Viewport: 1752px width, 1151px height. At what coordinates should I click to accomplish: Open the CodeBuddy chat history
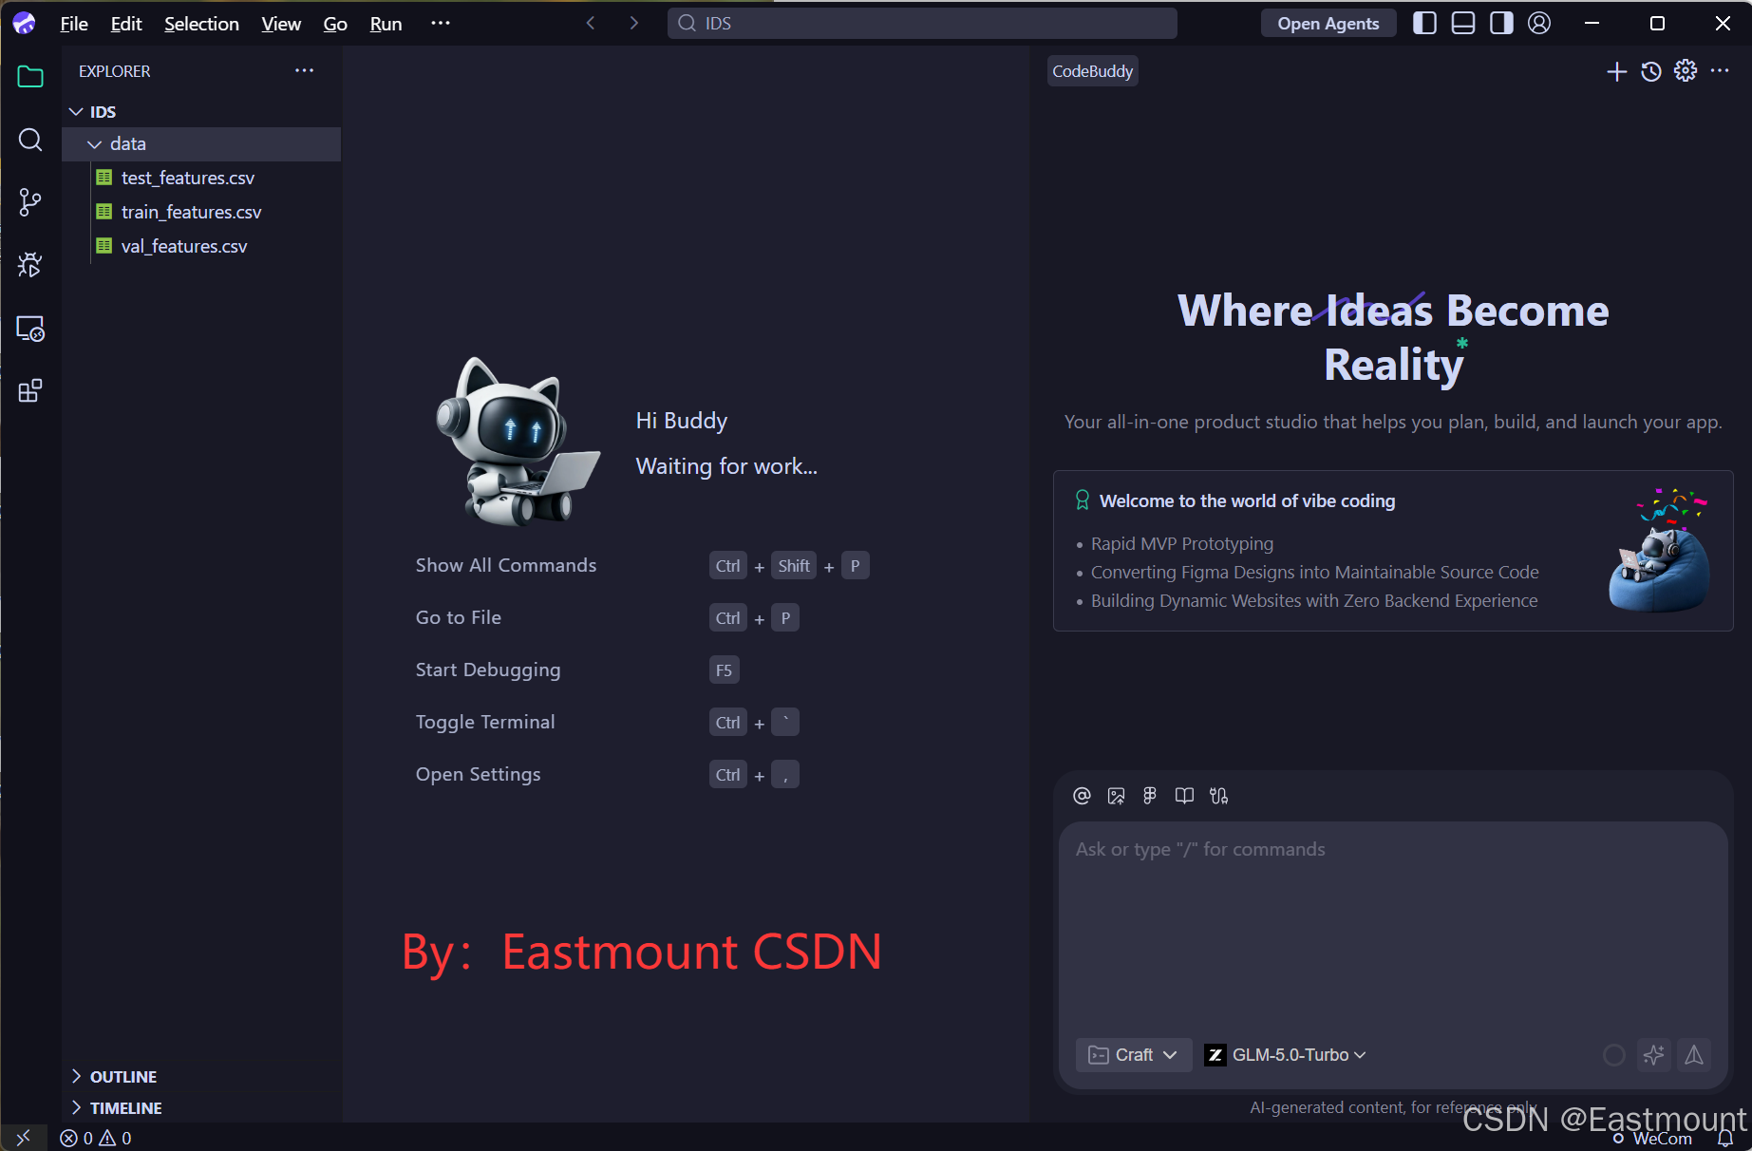click(x=1651, y=71)
